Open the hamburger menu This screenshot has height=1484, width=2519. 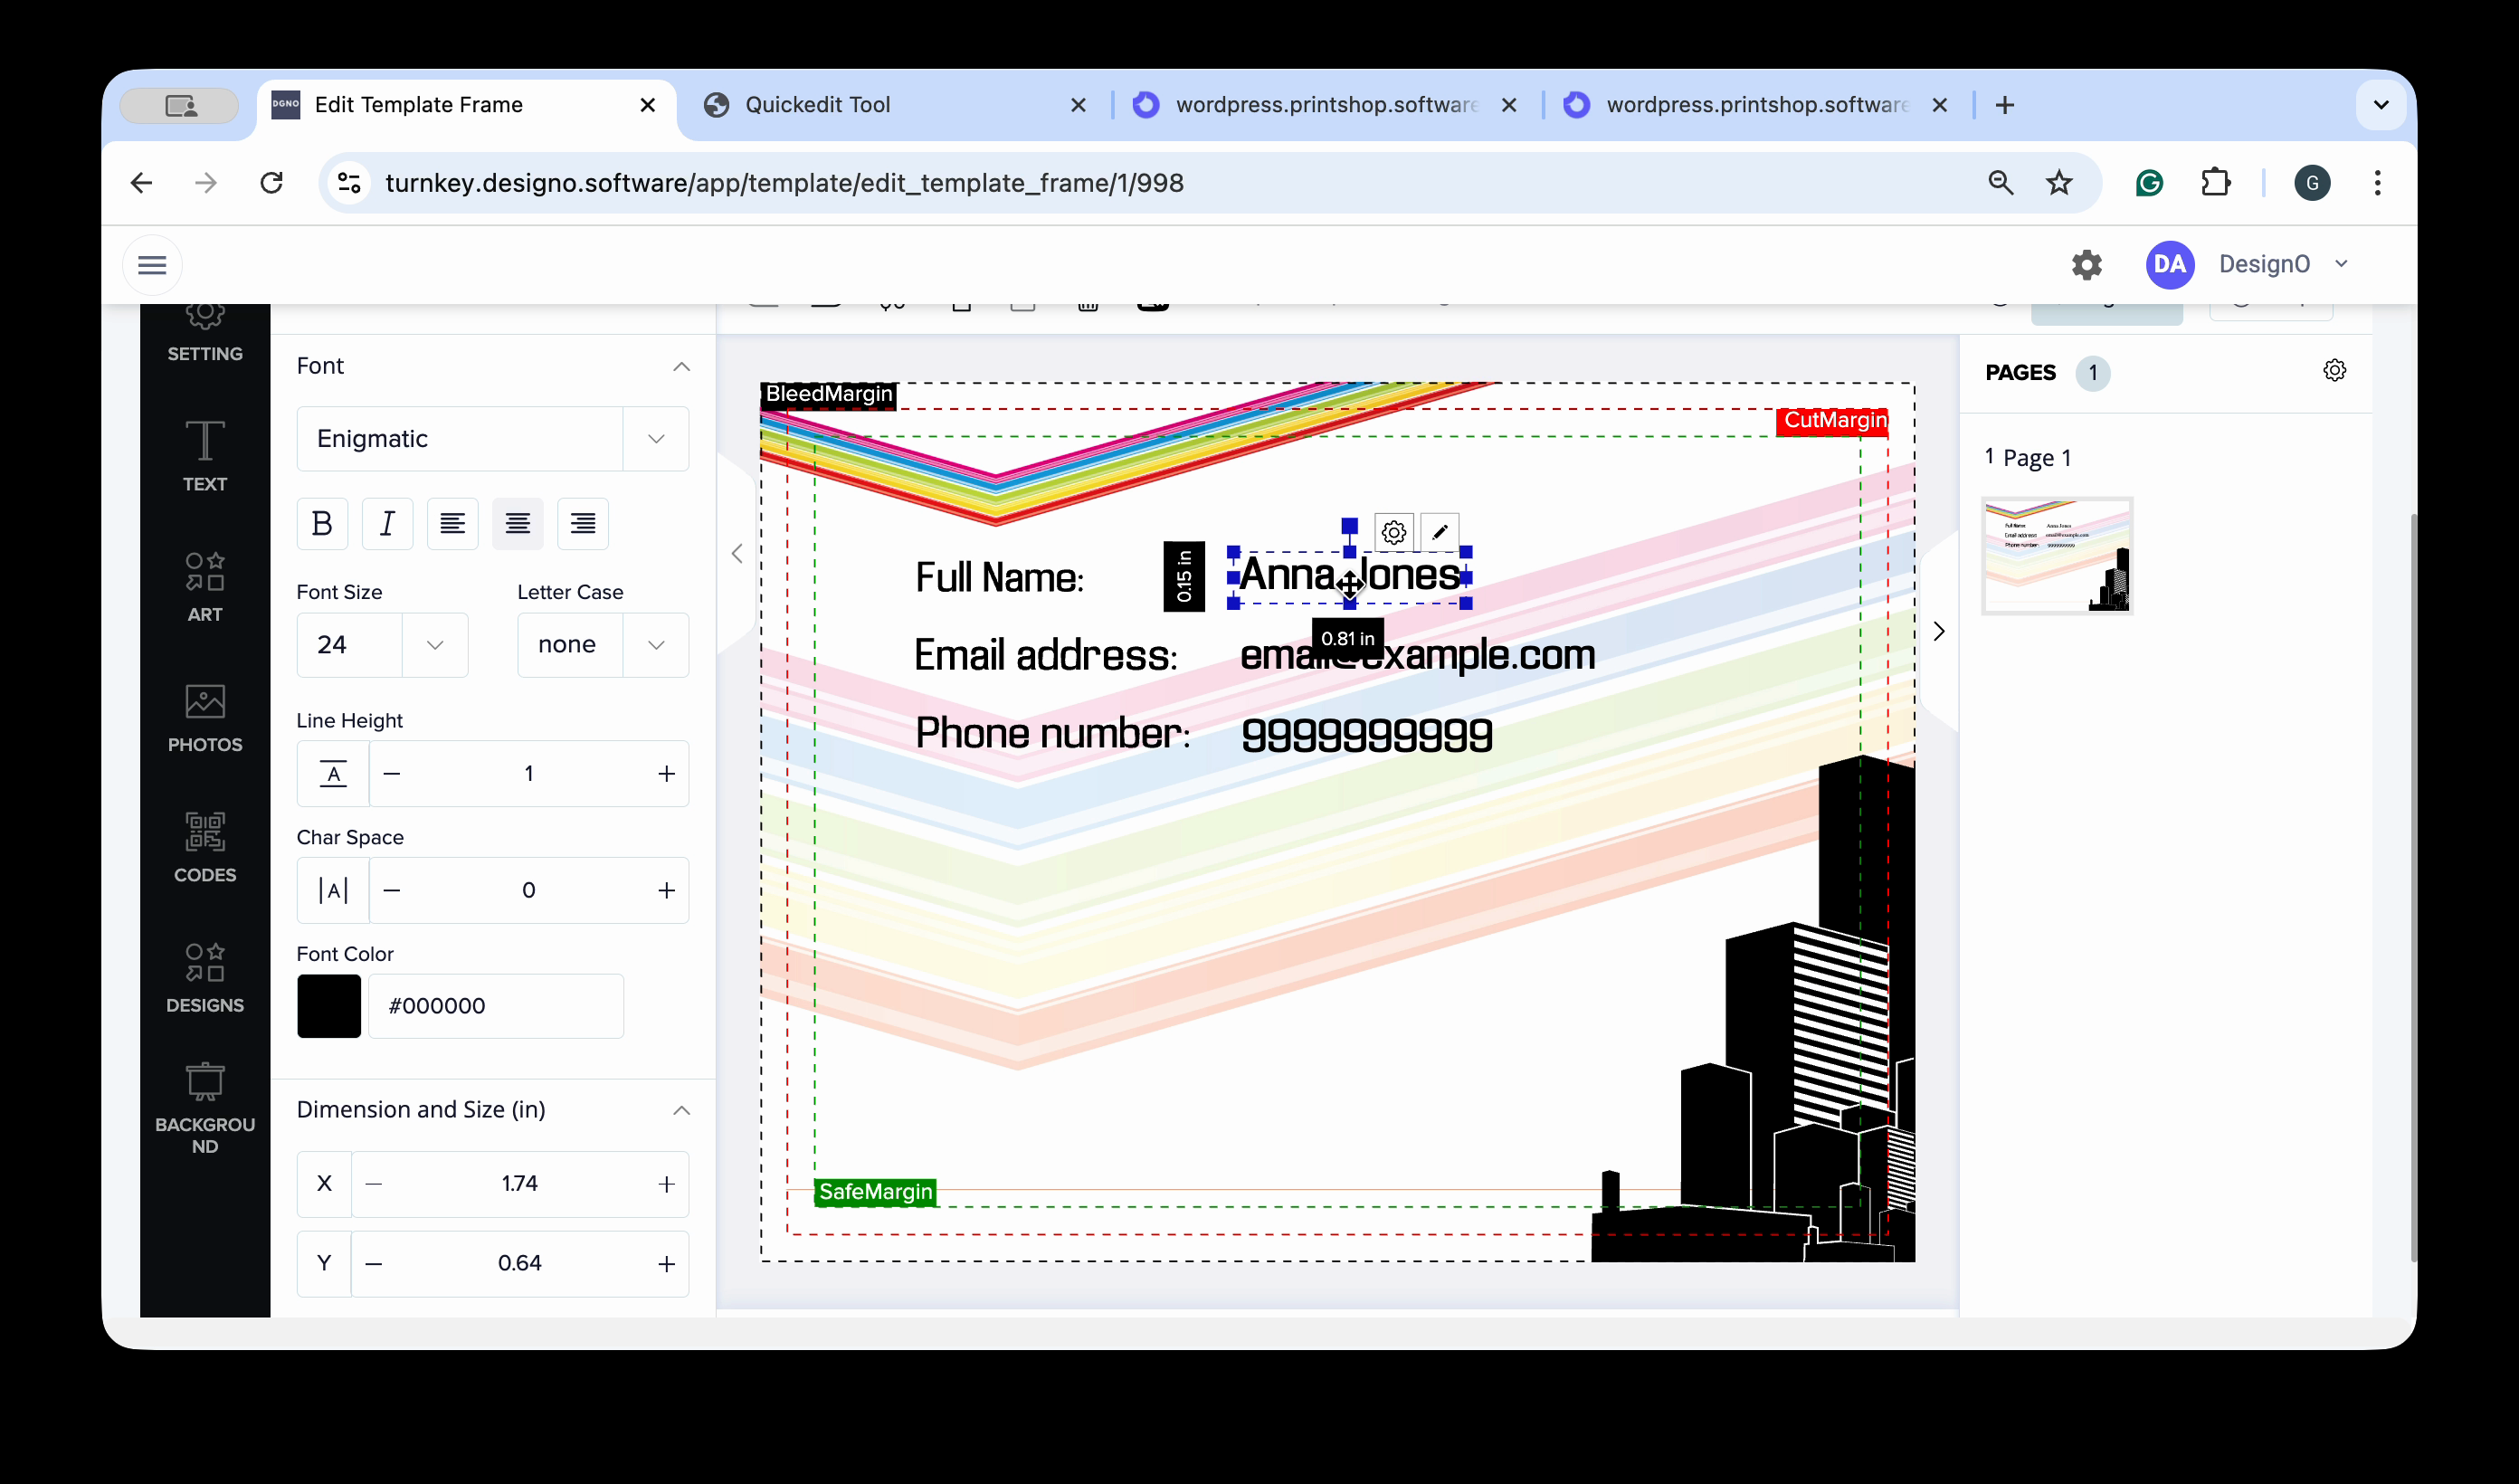tap(152, 265)
